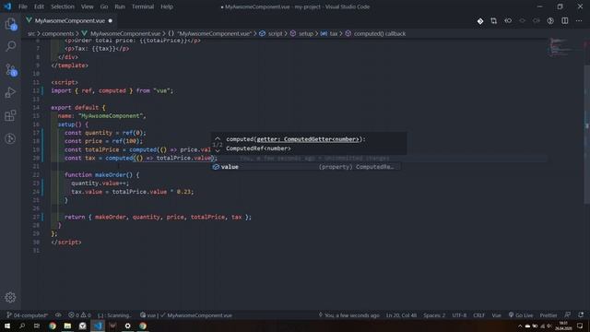Select the MyAwsomeComponent.vue editor tab

click(70, 20)
